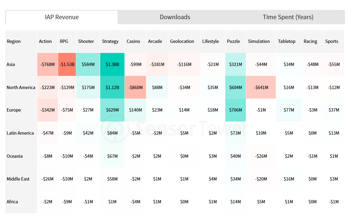This screenshot has height=224, width=349.
Task: Click the Strategy column header
Action: [x=110, y=41]
